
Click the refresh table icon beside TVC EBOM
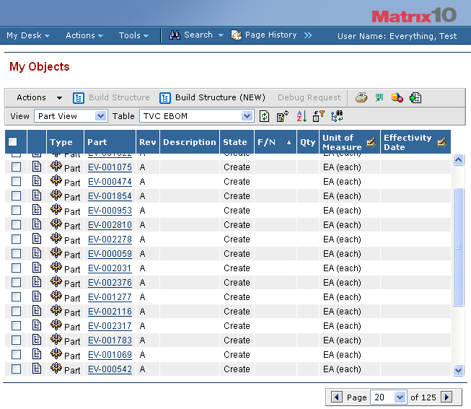click(x=265, y=116)
